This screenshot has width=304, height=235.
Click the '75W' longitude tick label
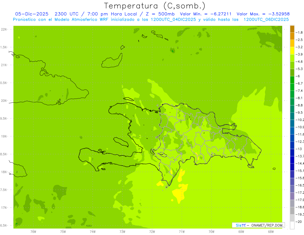[x=63, y=231]
